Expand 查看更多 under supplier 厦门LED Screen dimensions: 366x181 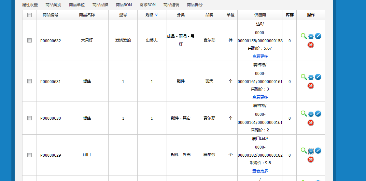260,171
